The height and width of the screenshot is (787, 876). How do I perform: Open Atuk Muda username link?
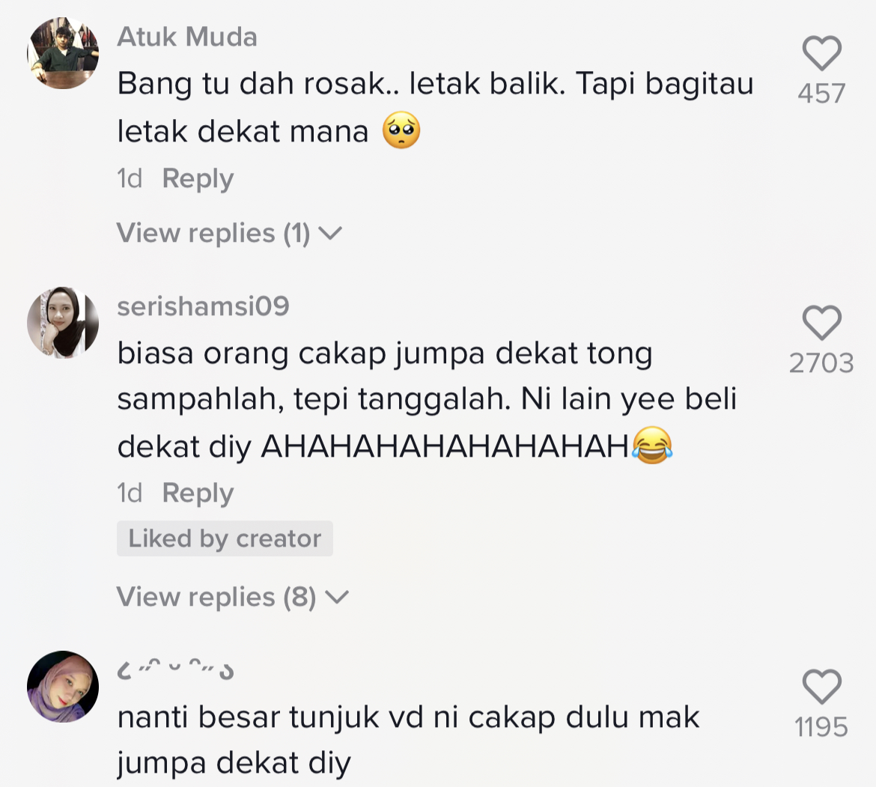click(187, 37)
